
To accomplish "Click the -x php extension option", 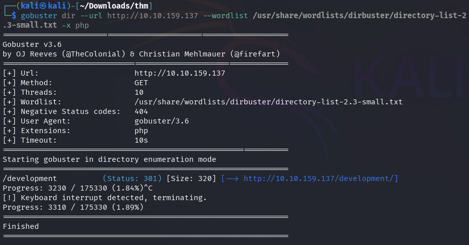I will (75, 25).
